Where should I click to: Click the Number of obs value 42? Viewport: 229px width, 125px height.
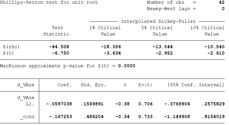[222, 3]
